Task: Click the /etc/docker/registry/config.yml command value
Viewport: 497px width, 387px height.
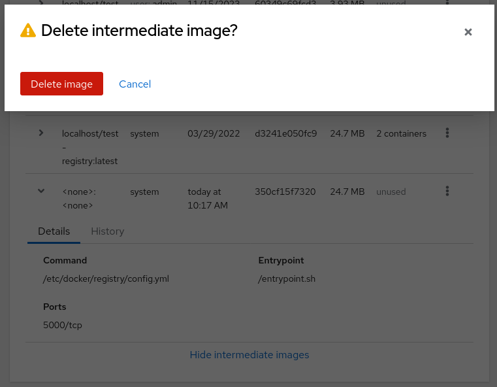Action: click(x=106, y=278)
